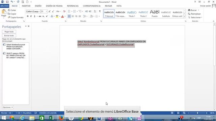216x121 pixels.
Task: Open multilevel list icon
Action: coord(80,11)
